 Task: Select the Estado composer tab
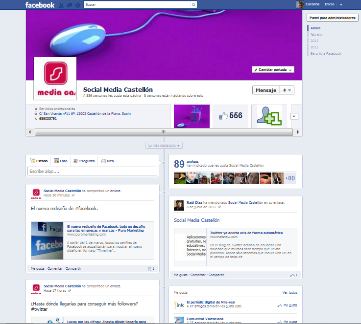[x=39, y=161]
